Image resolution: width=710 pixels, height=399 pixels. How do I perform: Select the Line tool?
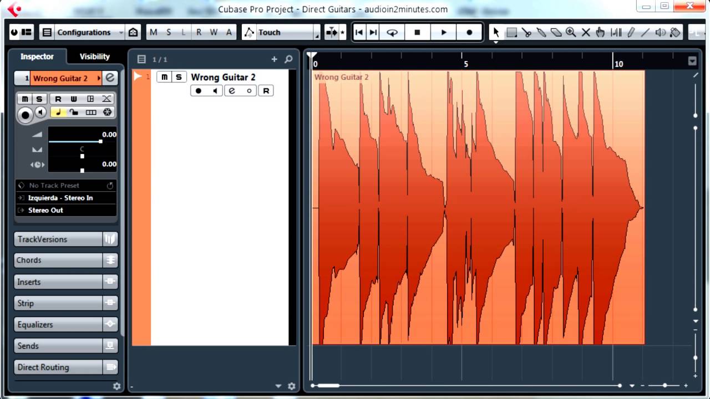pyautogui.click(x=645, y=32)
